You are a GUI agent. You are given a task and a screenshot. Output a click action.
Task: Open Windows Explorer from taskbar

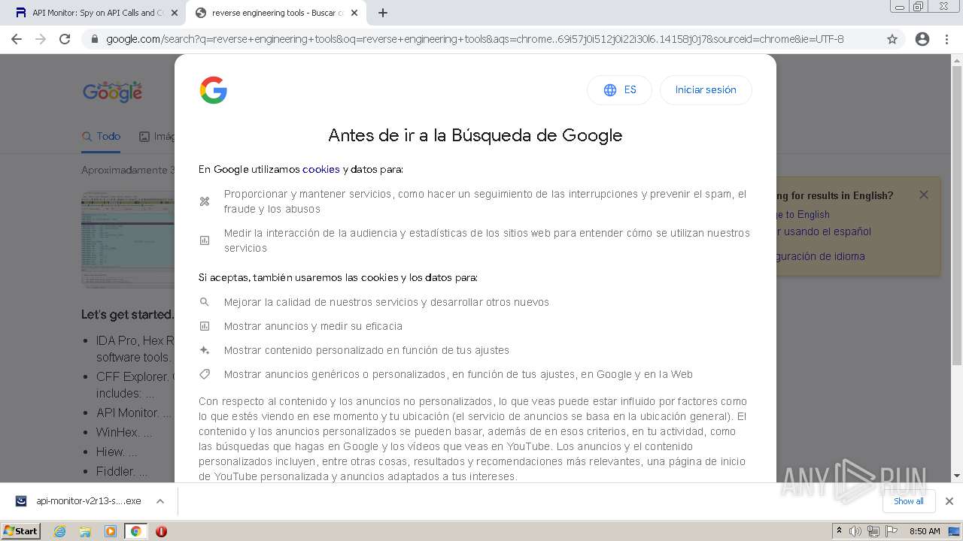click(x=85, y=531)
